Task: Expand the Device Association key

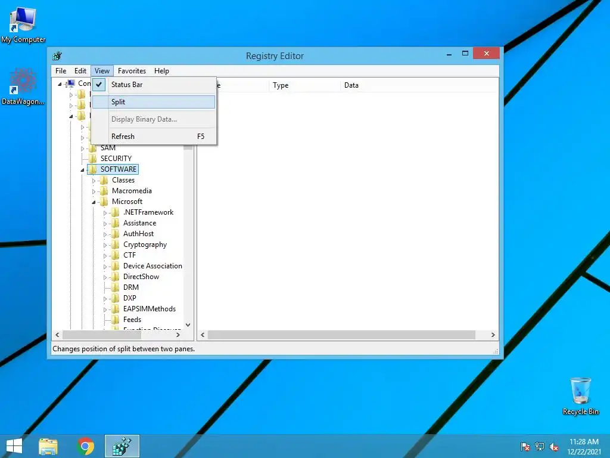Action: (x=105, y=267)
